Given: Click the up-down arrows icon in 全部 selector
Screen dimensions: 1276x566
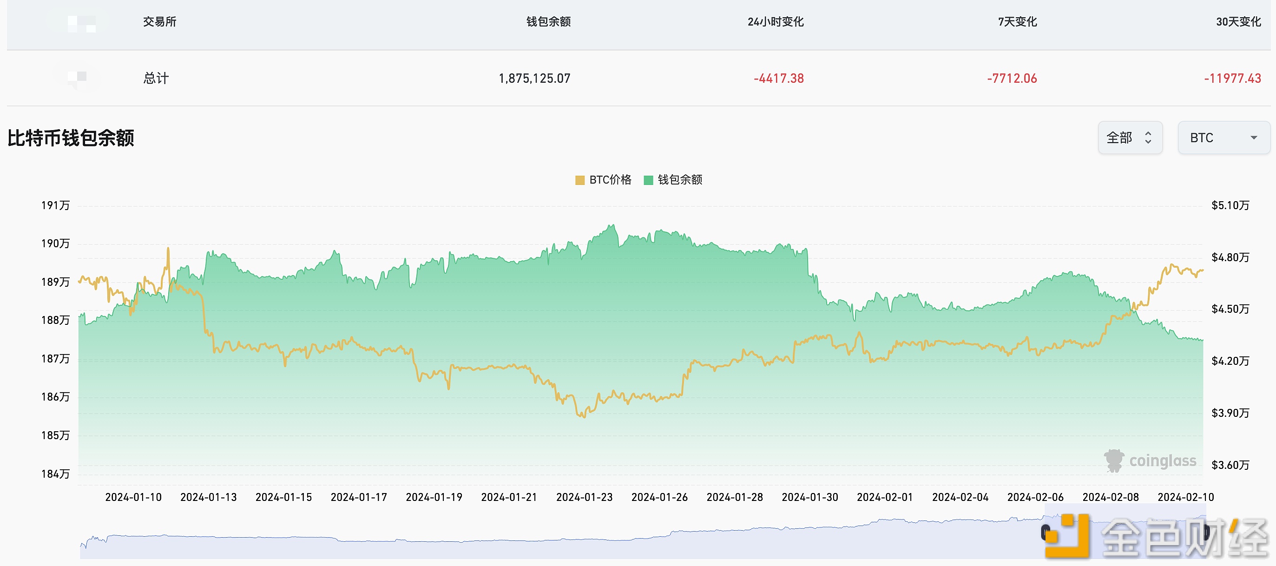Looking at the screenshot, I should [x=1148, y=138].
